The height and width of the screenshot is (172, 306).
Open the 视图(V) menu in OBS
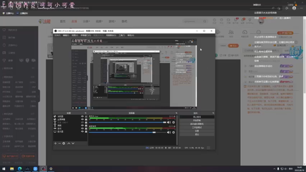[x=75, y=35]
